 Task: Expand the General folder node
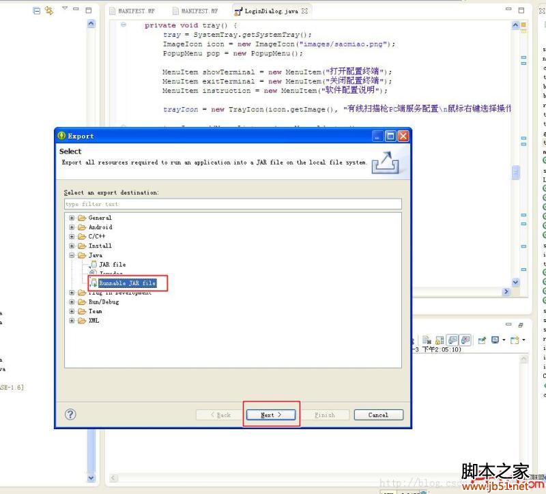tap(72, 218)
